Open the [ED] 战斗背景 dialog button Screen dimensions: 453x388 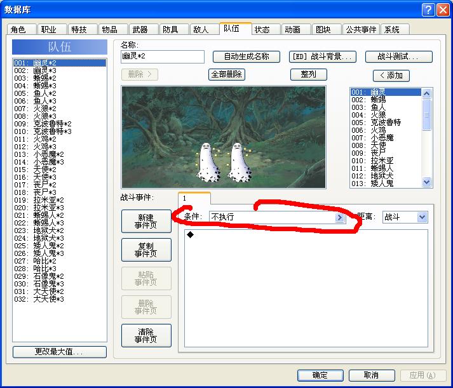[x=322, y=57]
